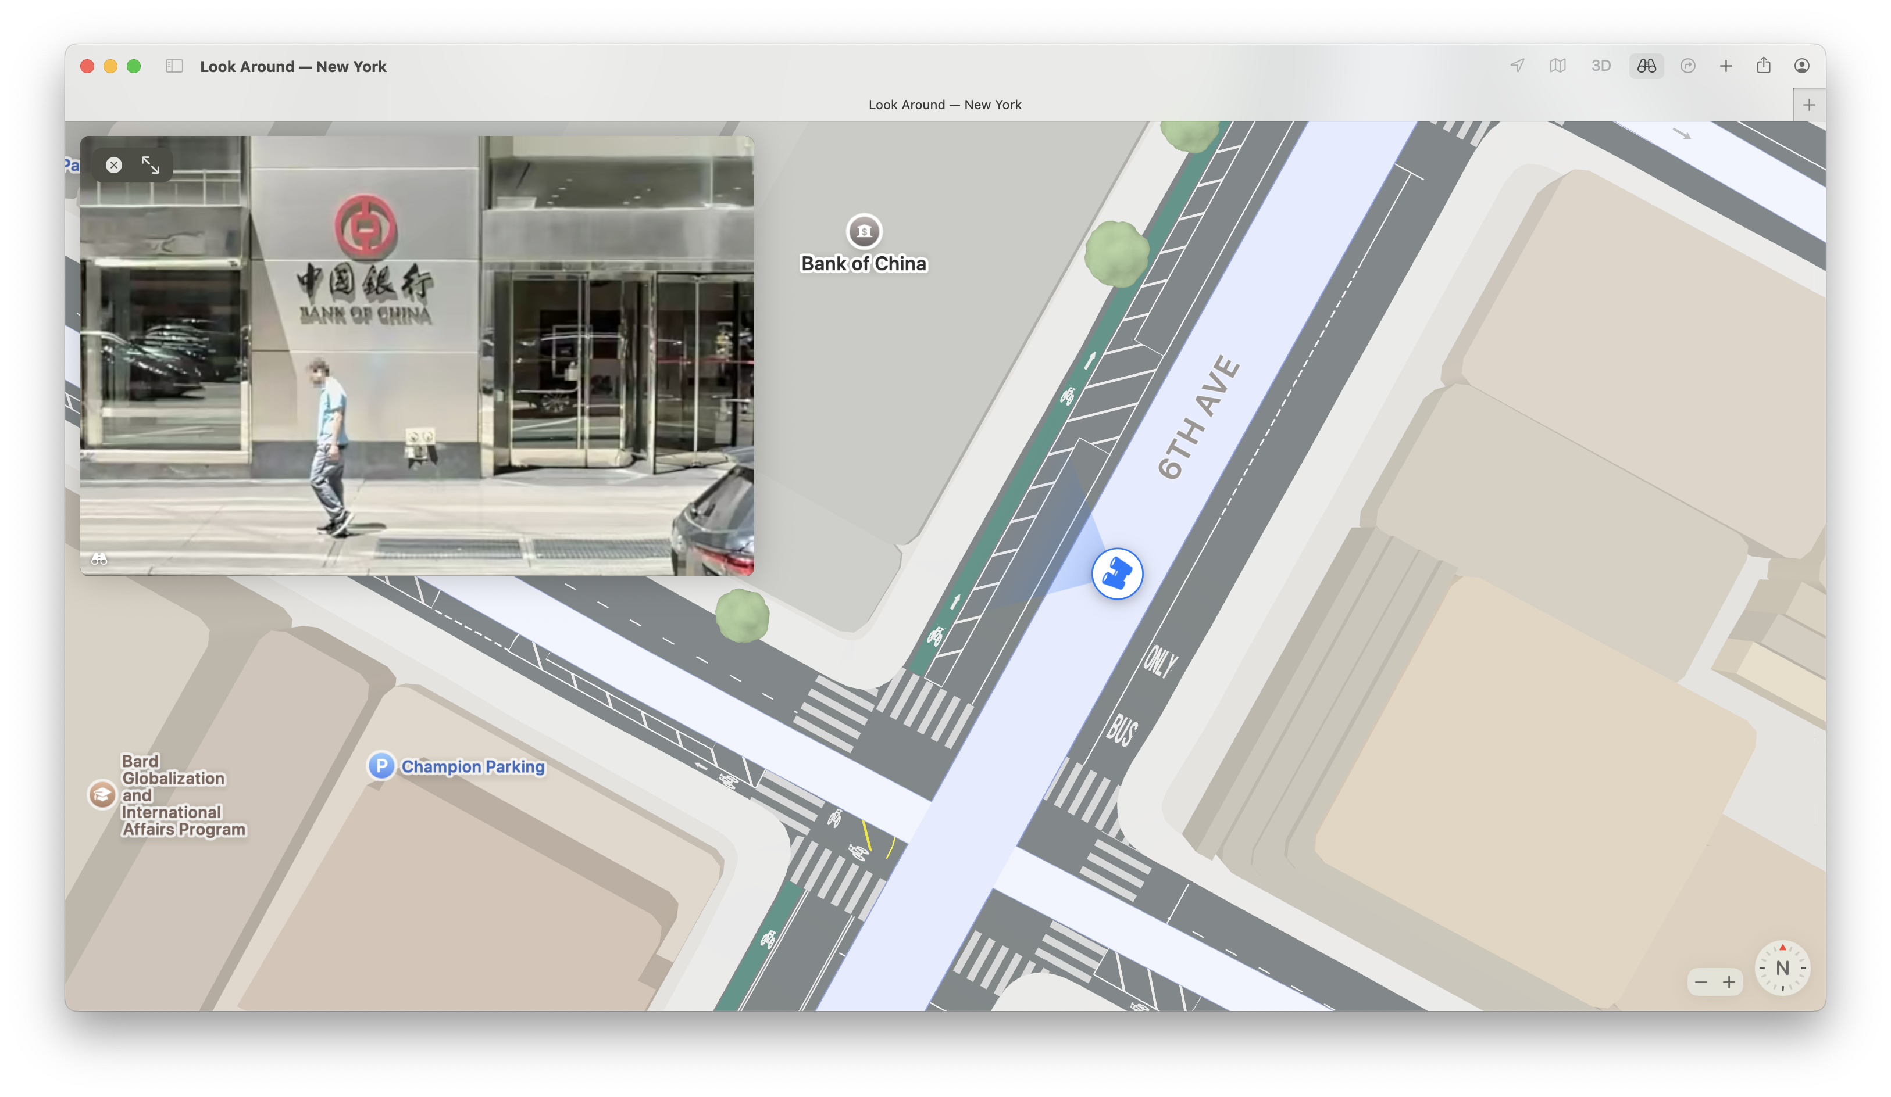Open the account profile icon
The height and width of the screenshot is (1097, 1891).
pos(1801,66)
